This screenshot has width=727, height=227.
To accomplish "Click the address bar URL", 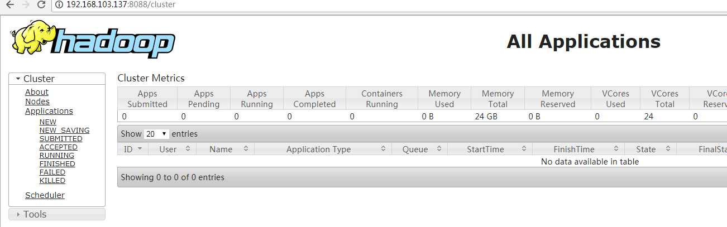I will [121, 4].
